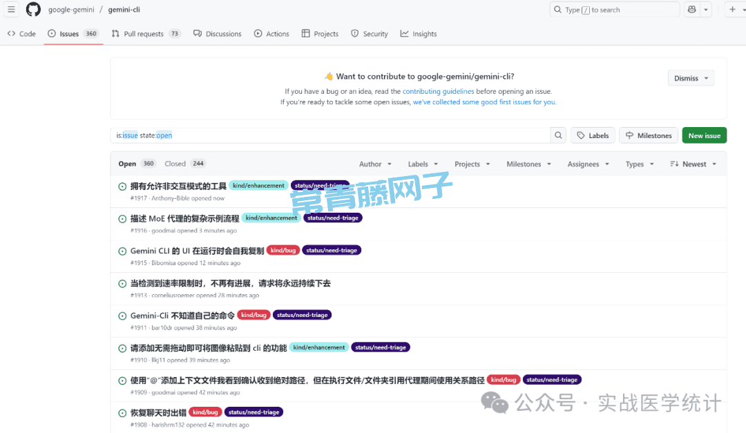
Task: Click the open-issue icon for issue #1908
Action: coord(122,413)
